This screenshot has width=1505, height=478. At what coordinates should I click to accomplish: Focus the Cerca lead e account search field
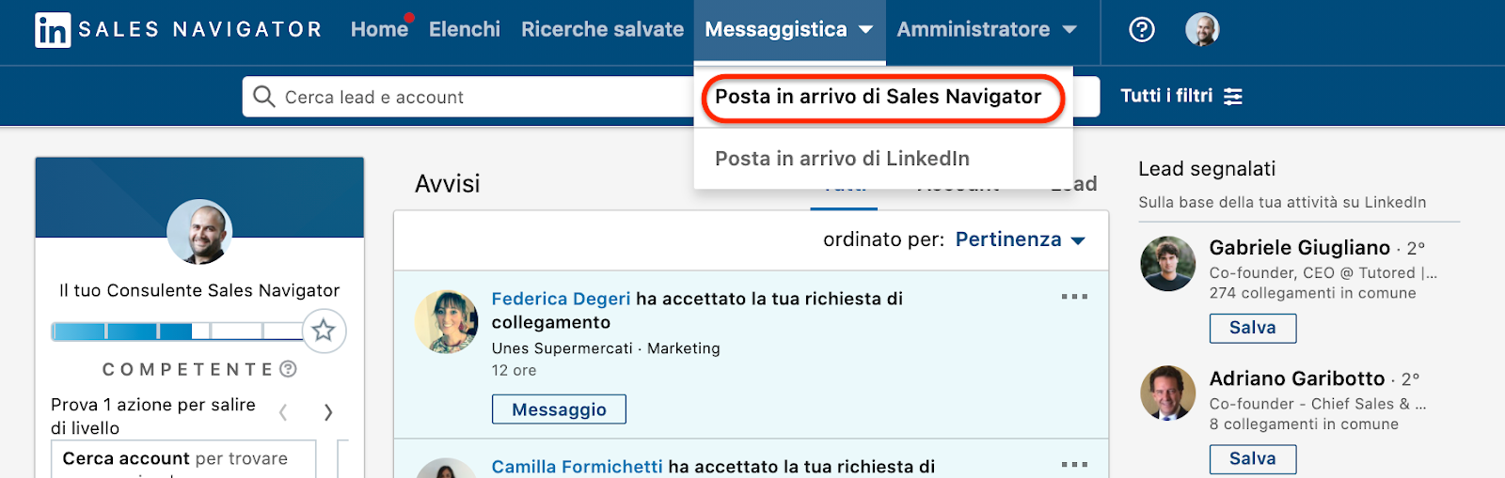(x=470, y=97)
